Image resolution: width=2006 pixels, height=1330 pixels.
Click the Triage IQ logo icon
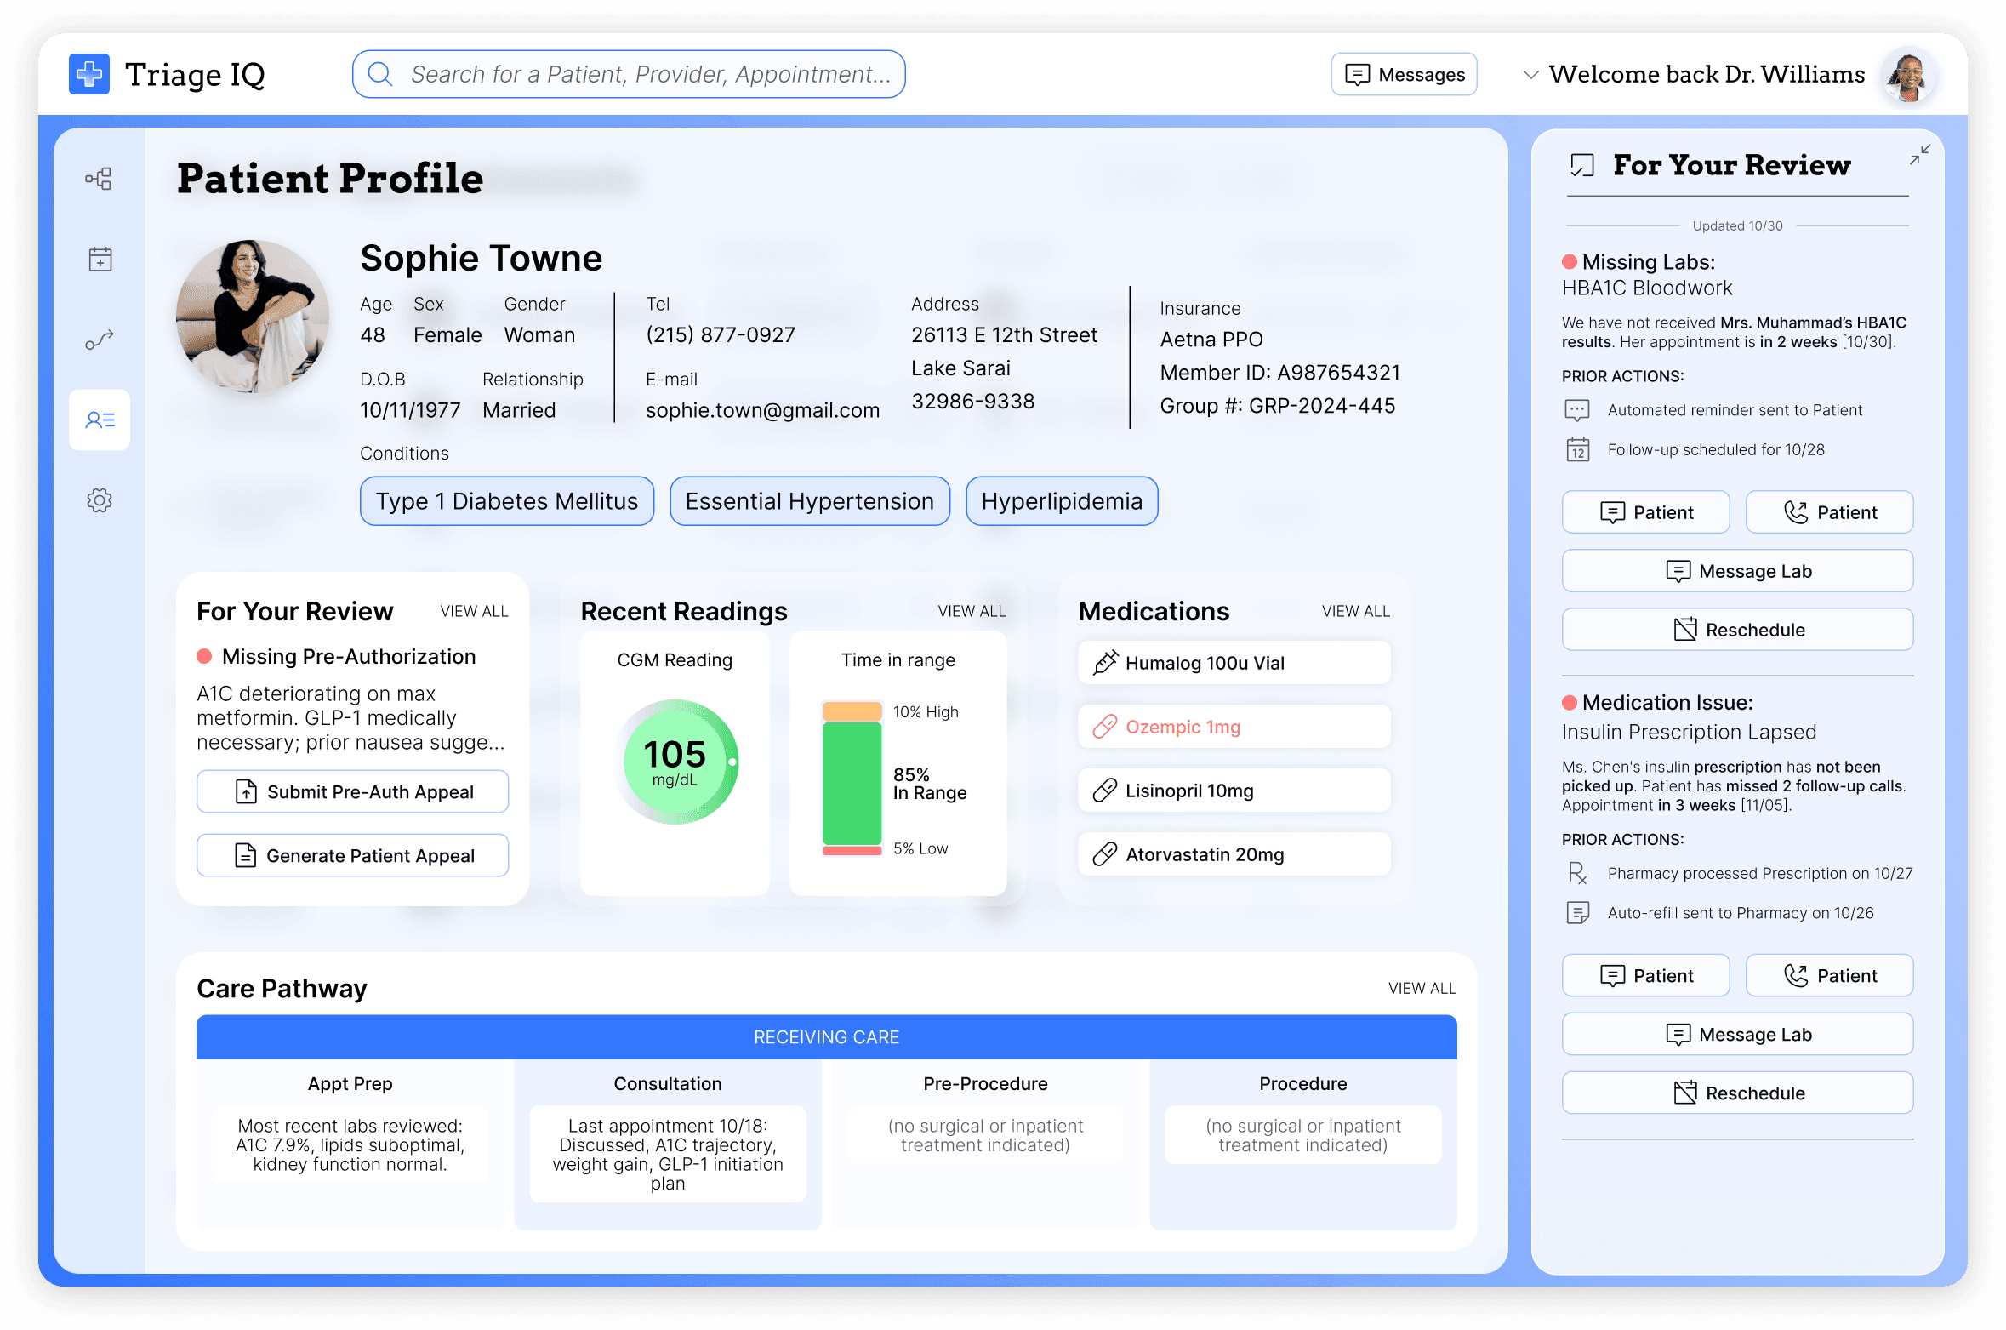[x=89, y=74]
